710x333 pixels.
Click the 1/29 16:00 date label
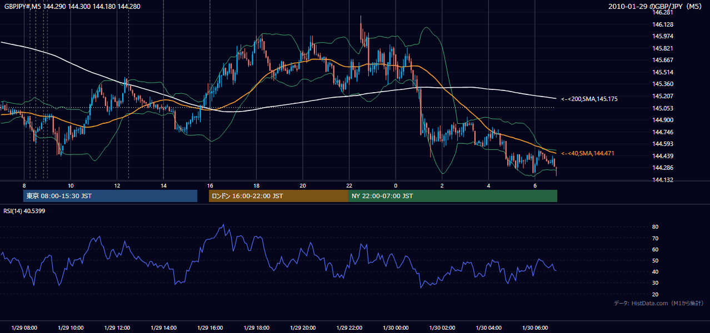coord(209,327)
